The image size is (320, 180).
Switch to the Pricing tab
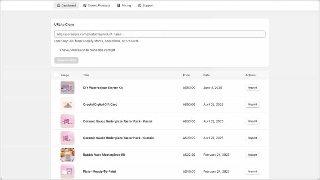point(124,5)
